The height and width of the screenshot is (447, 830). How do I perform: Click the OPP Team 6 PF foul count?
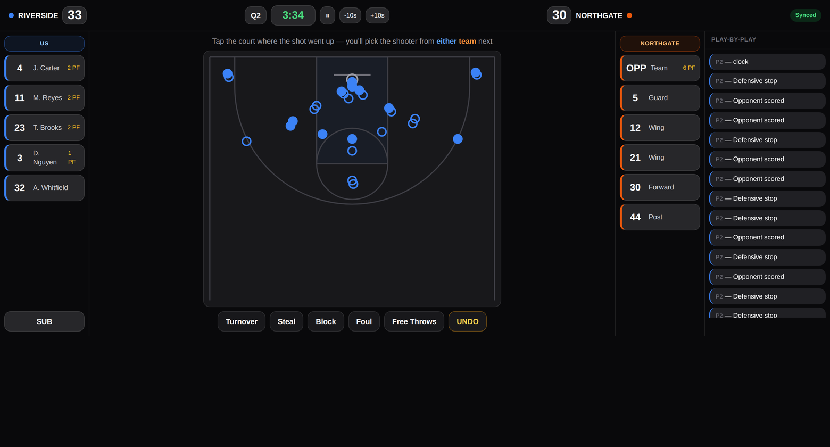click(x=689, y=68)
